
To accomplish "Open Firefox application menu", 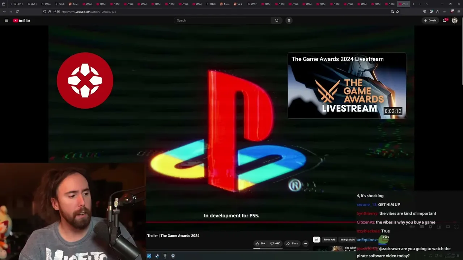I will (459, 12).
